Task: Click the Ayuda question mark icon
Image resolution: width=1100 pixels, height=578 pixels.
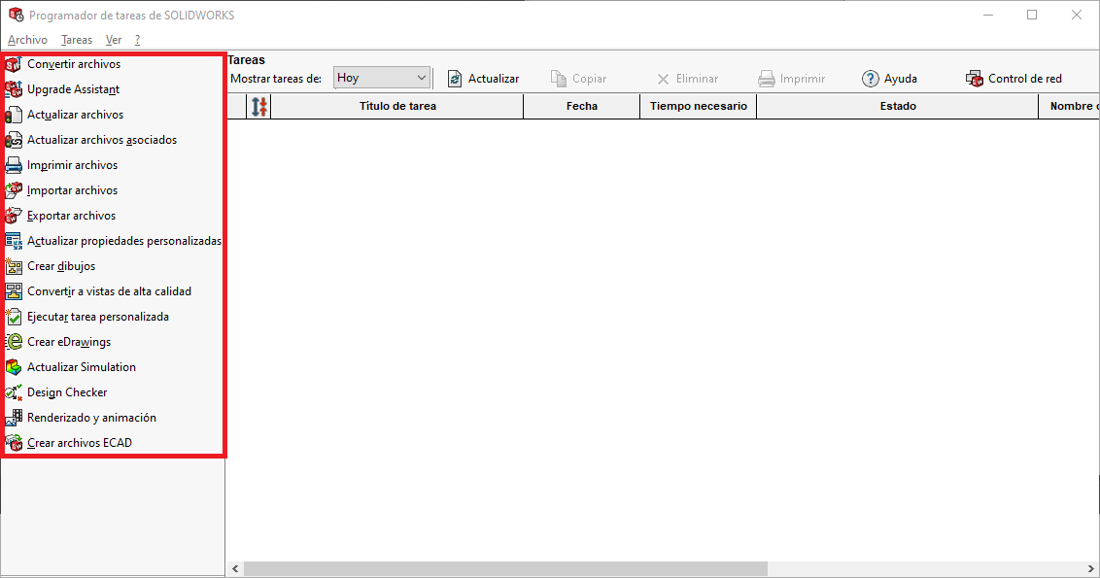Action: pos(870,79)
